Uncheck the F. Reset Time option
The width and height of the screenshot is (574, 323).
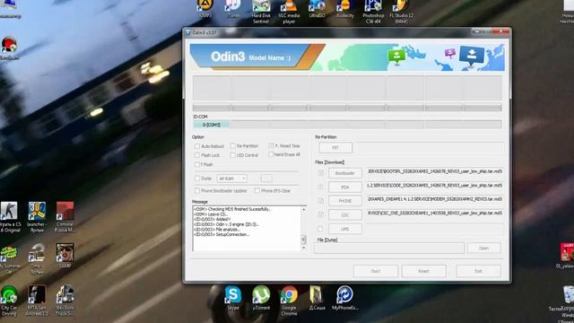[271, 145]
